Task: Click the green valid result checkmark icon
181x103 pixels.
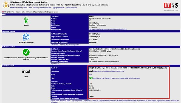Action: [x=26, y=52]
